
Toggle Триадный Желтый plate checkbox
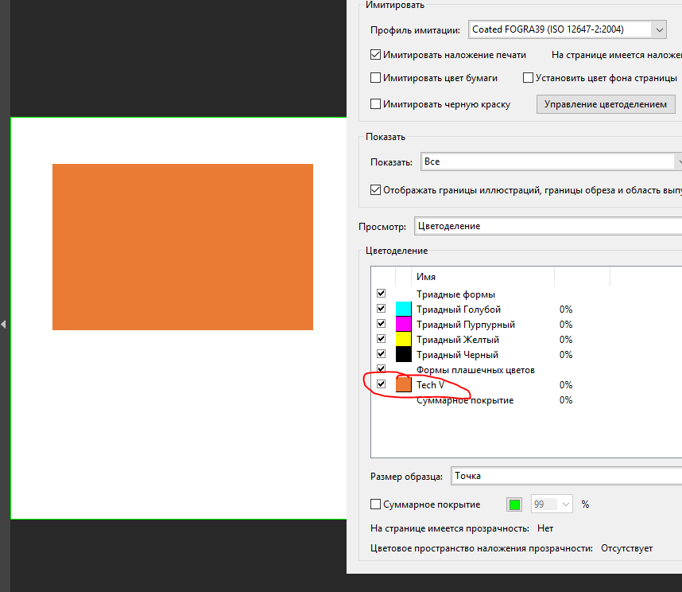click(381, 339)
